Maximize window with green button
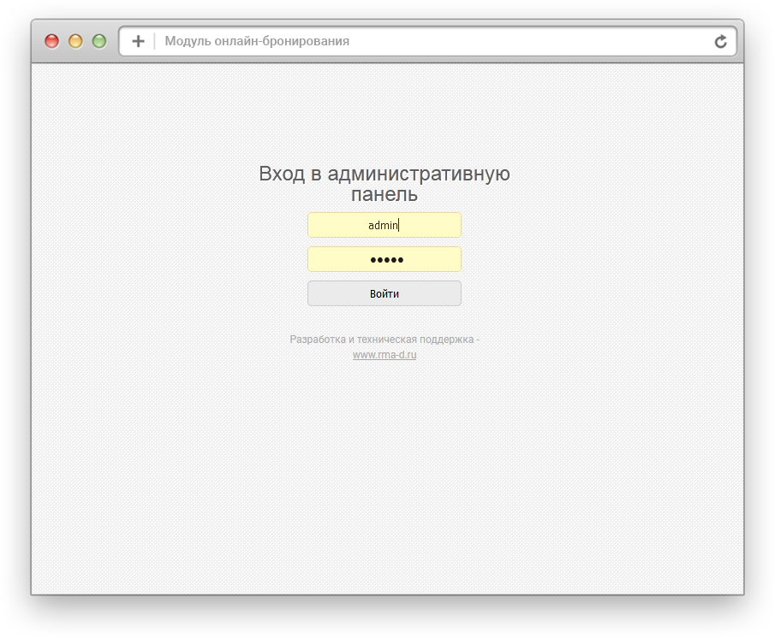This screenshot has width=775, height=638. (x=99, y=41)
